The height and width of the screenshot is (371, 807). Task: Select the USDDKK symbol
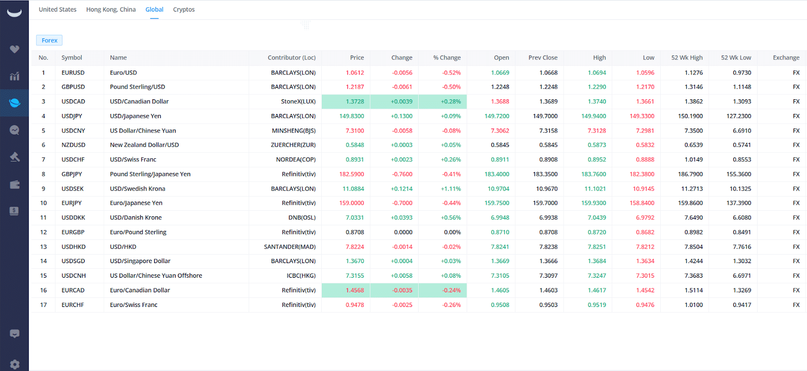click(73, 218)
